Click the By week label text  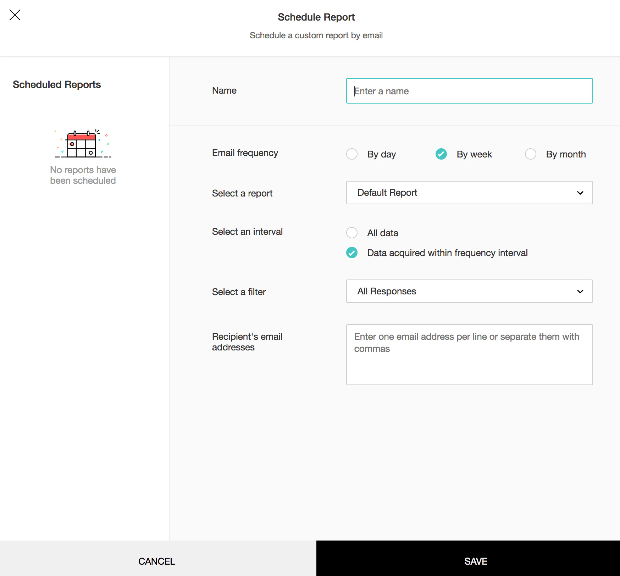pos(474,154)
